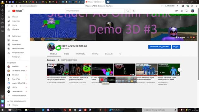Screen dimensions: 199x112
Task: Click the blue Видео button
Action: pyautogui.click(x=176, y=47)
